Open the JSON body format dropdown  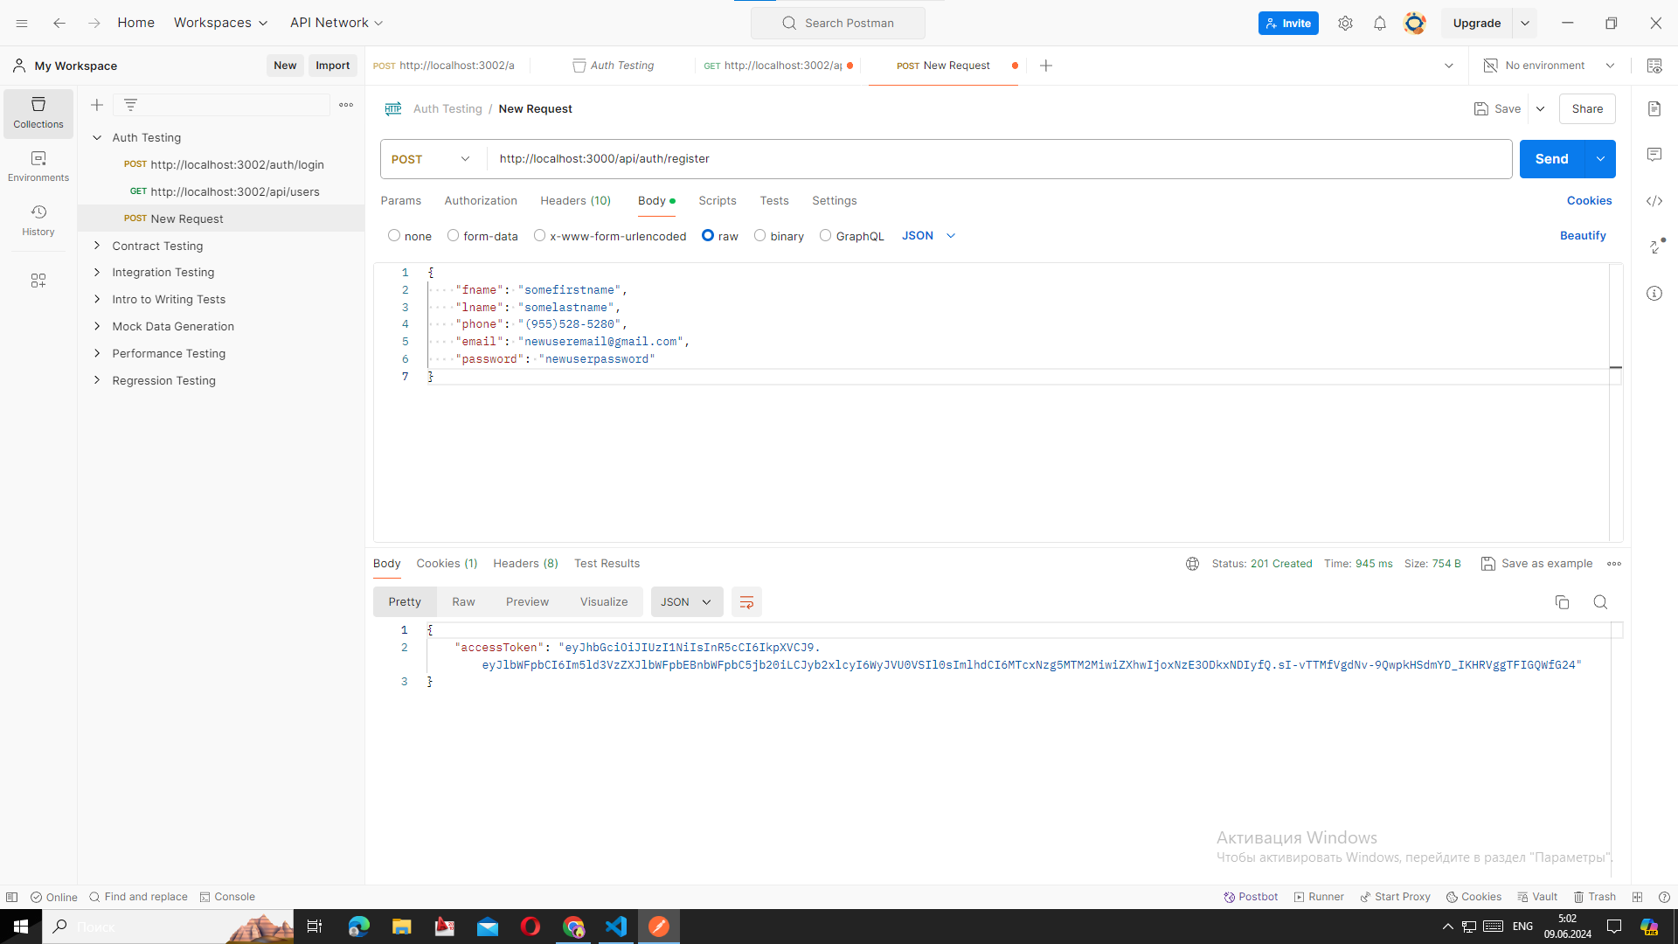(928, 235)
